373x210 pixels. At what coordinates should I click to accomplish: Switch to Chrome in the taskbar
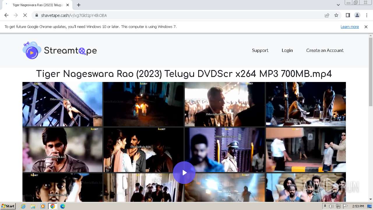coord(53,206)
